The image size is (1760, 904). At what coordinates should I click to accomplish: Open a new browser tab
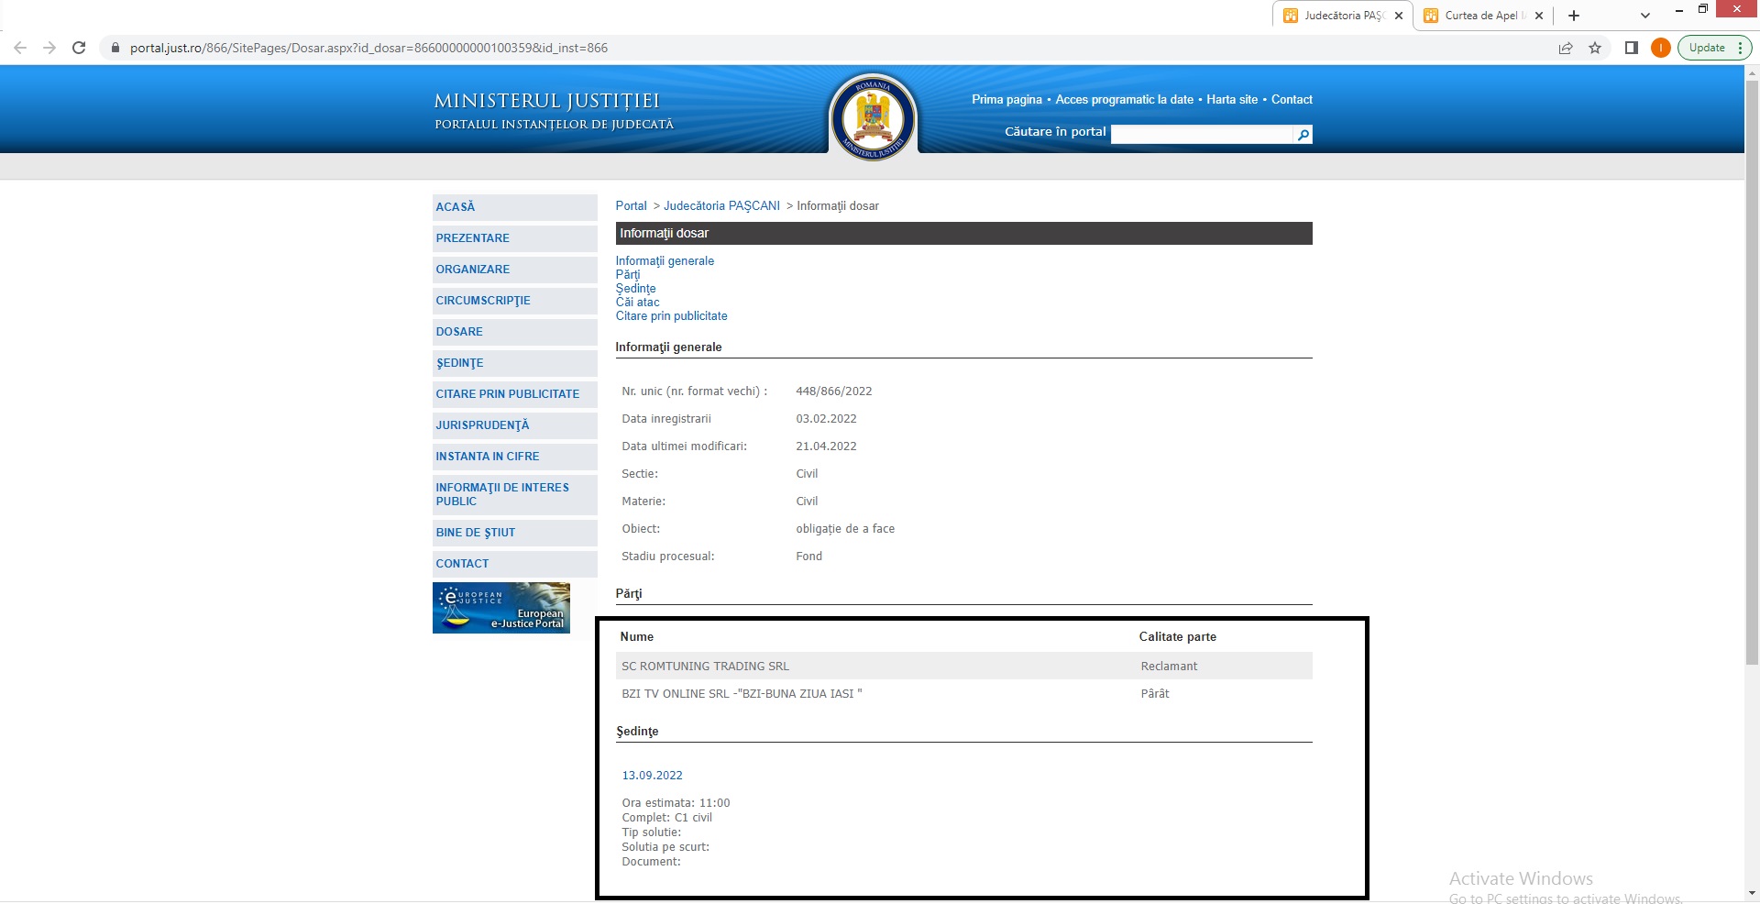coord(1574,16)
